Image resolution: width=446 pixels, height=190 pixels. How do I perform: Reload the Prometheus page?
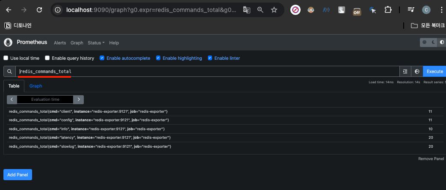(x=39, y=10)
